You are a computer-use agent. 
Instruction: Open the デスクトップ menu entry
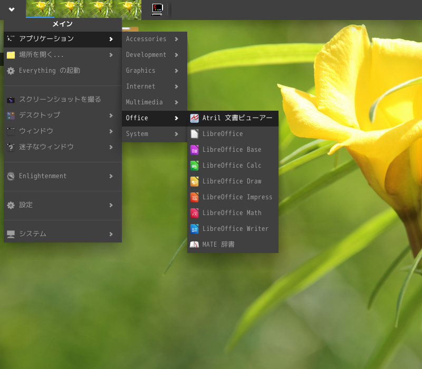tap(63, 115)
